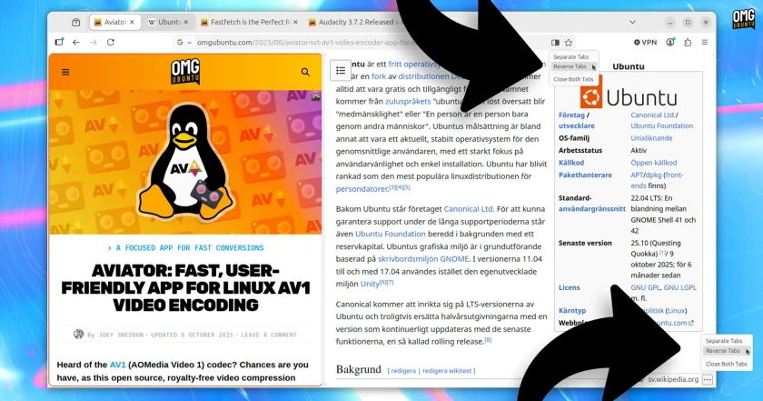Open 'Canonical Ltd.' link in the infobox
The height and width of the screenshot is (401, 763).
coord(653,115)
